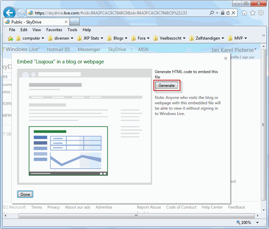Viewport: 269px width, 229px height.
Task: Open the Terms footer link
Action: (37, 207)
